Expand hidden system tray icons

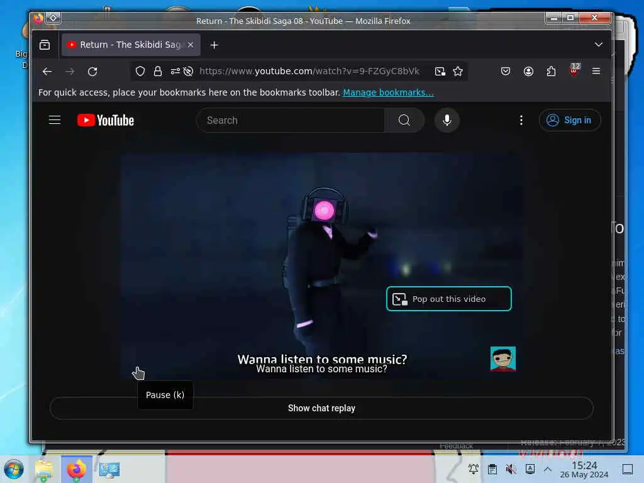[548, 469]
